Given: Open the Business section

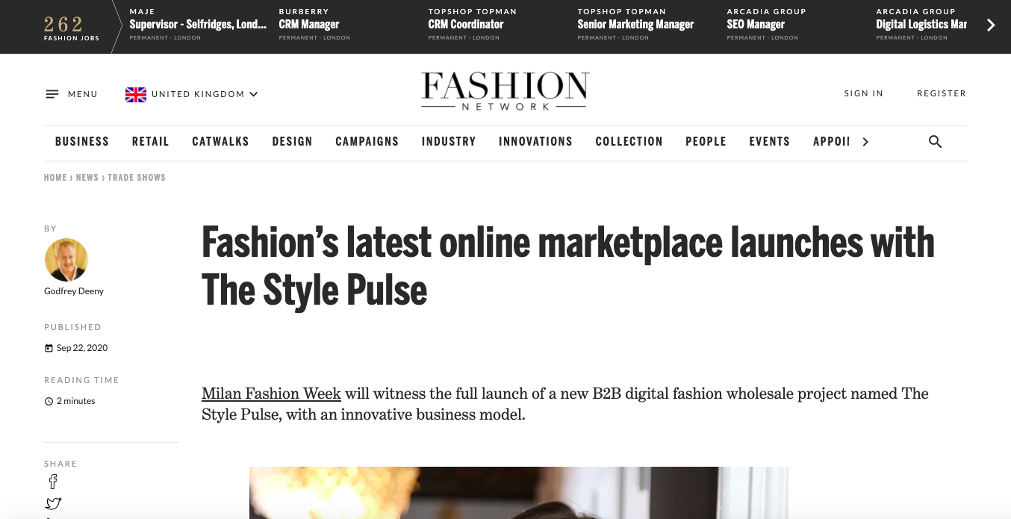Looking at the screenshot, I should point(82,141).
